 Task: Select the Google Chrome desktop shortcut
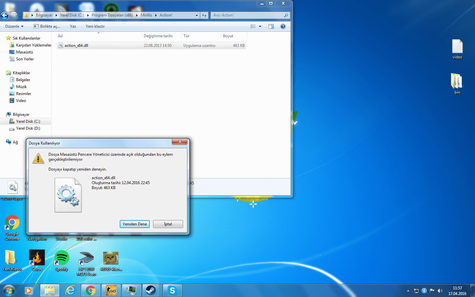click(x=12, y=228)
